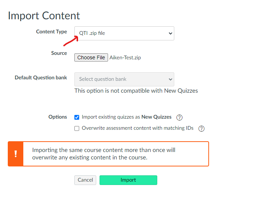Click help icon beside New Quizzes option

[179, 118]
